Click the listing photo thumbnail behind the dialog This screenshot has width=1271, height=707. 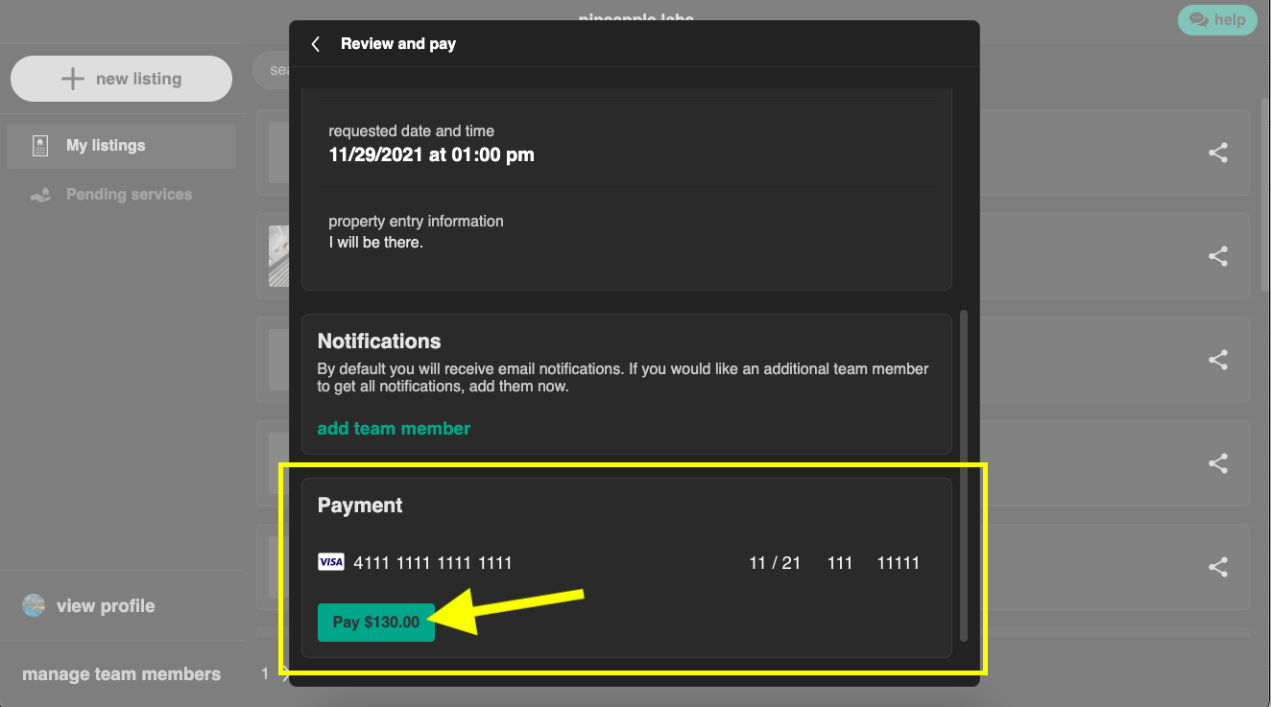pos(278,256)
